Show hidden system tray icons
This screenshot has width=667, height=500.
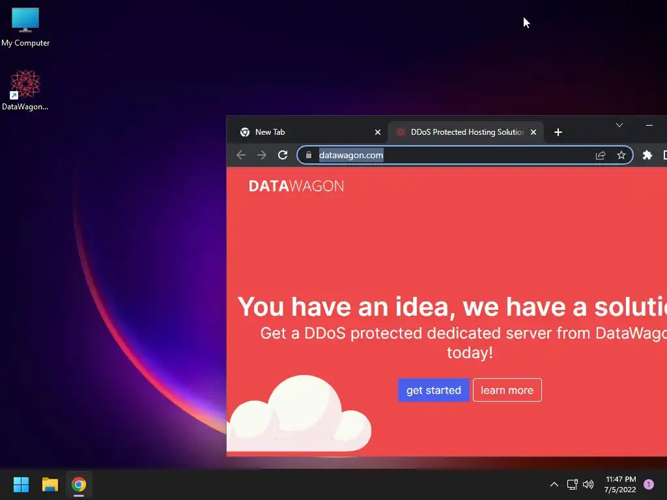pos(554,484)
